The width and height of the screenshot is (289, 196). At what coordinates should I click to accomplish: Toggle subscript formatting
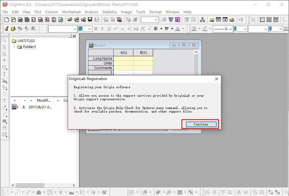point(123,29)
